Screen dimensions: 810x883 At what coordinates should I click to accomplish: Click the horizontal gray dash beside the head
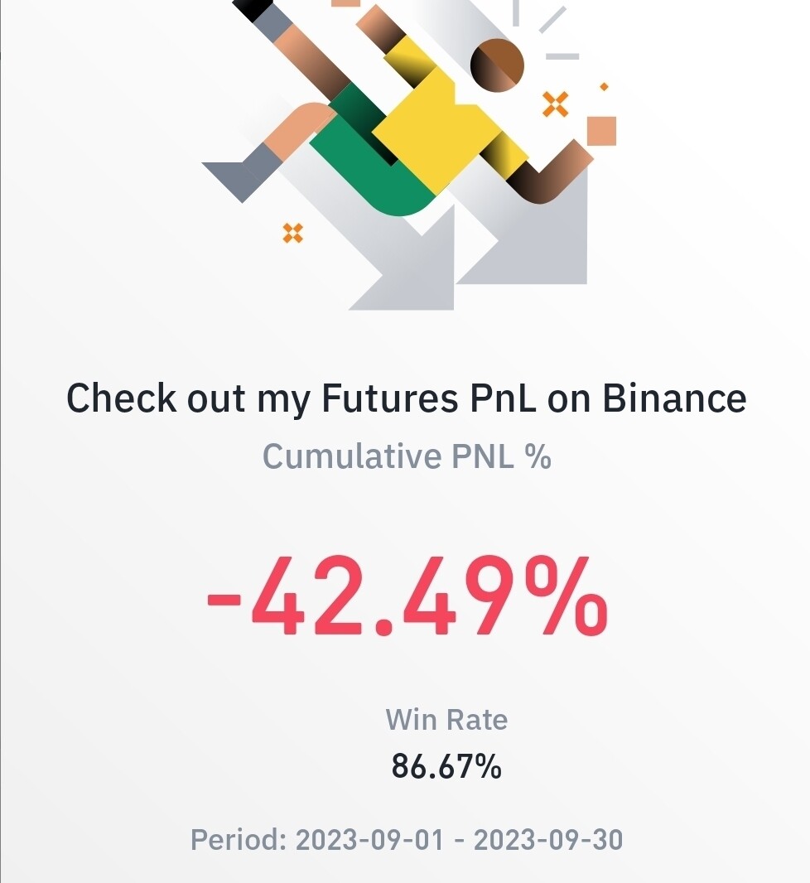(562, 56)
